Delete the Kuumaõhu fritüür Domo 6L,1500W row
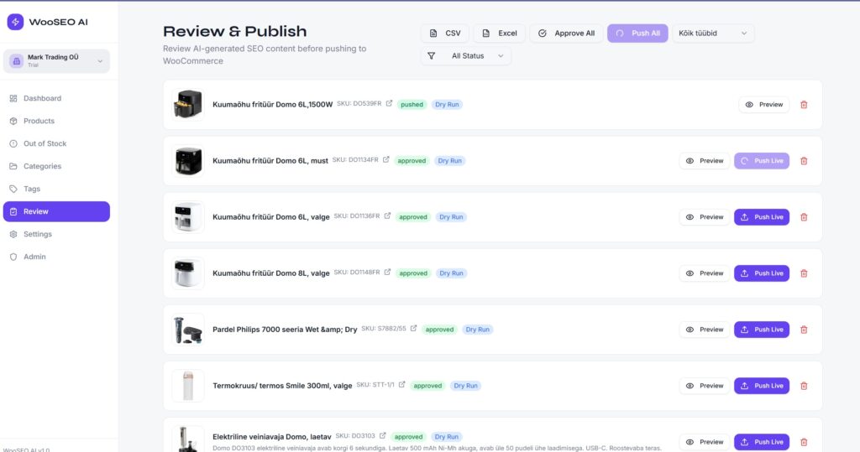 point(804,105)
